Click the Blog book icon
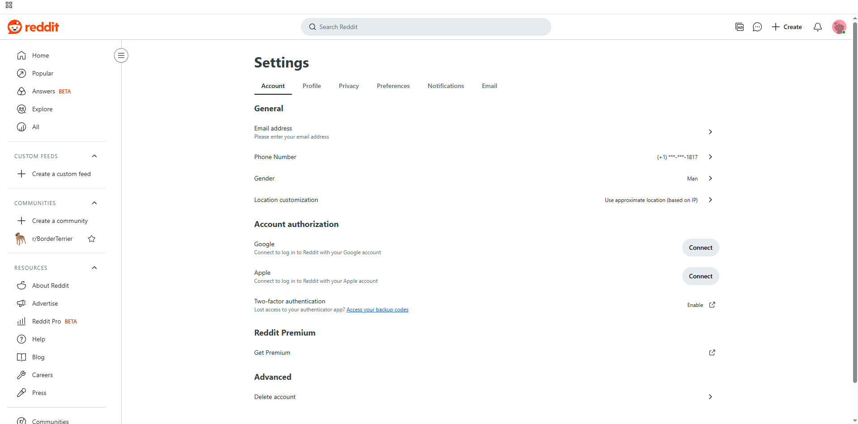The width and height of the screenshot is (858, 424). tap(21, 357)
